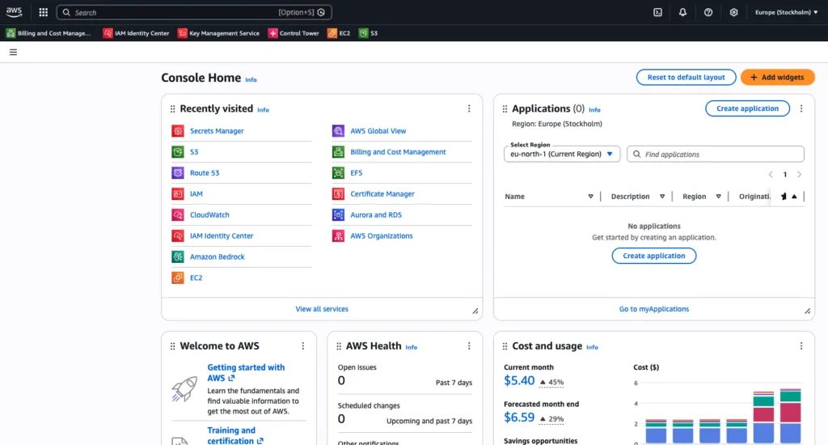Viewport: 828px width, 445px height.
Task: Open the View all services link
Action: click(322, 309)
